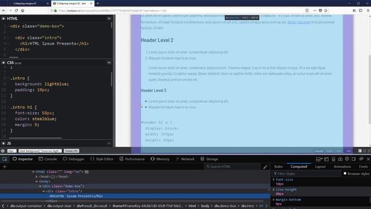Expand the JS editor dropdown chevron
Viewport: 371px width, 209px height.
pyautogui.click(x=109, y=143)
